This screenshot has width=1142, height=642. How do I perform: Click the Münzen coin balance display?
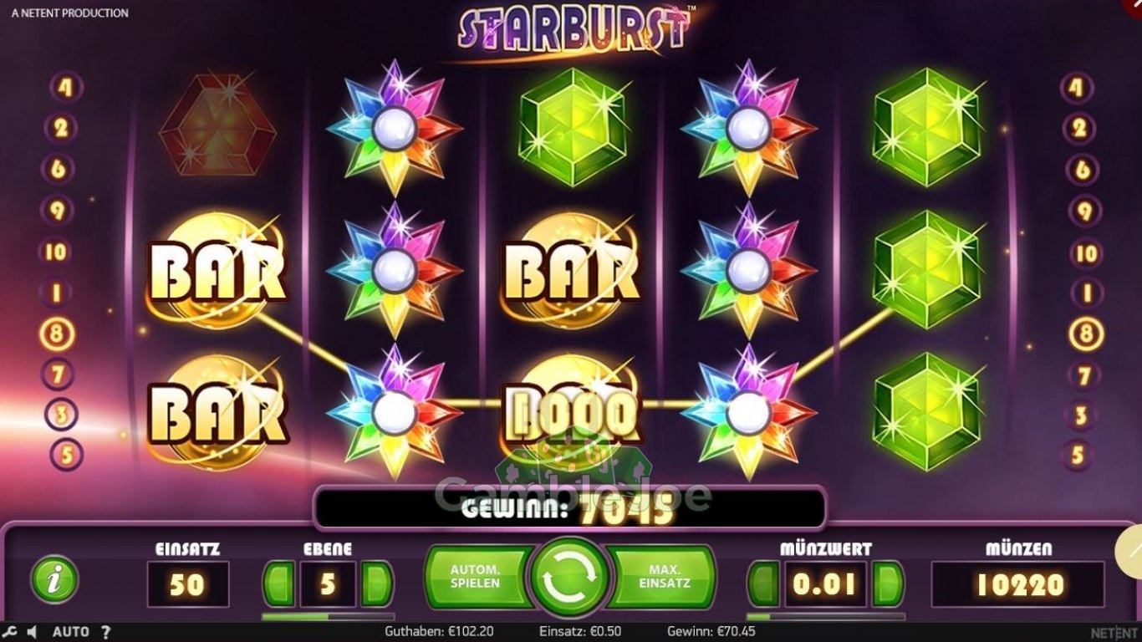[1017, 584]
